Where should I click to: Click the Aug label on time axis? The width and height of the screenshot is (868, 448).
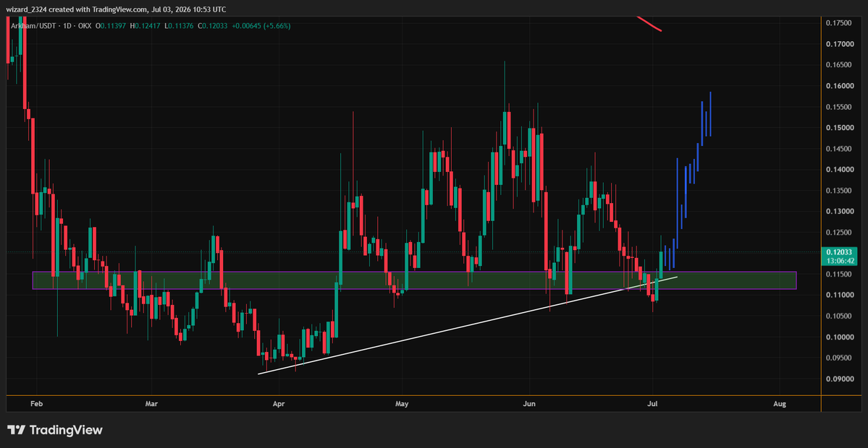[x=779, y=405]
